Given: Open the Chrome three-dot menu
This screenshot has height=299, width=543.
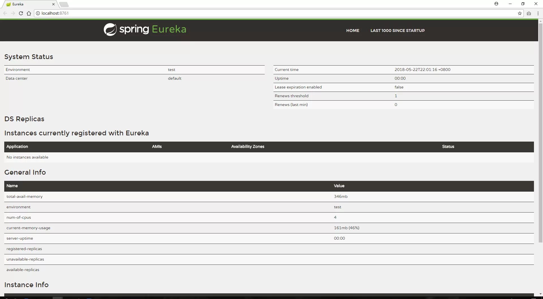Looking at the screenshot, I should pyautogui.click(x=538, y=13).
